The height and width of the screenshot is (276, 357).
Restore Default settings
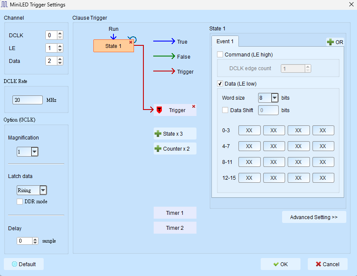(x=24, y=264)
